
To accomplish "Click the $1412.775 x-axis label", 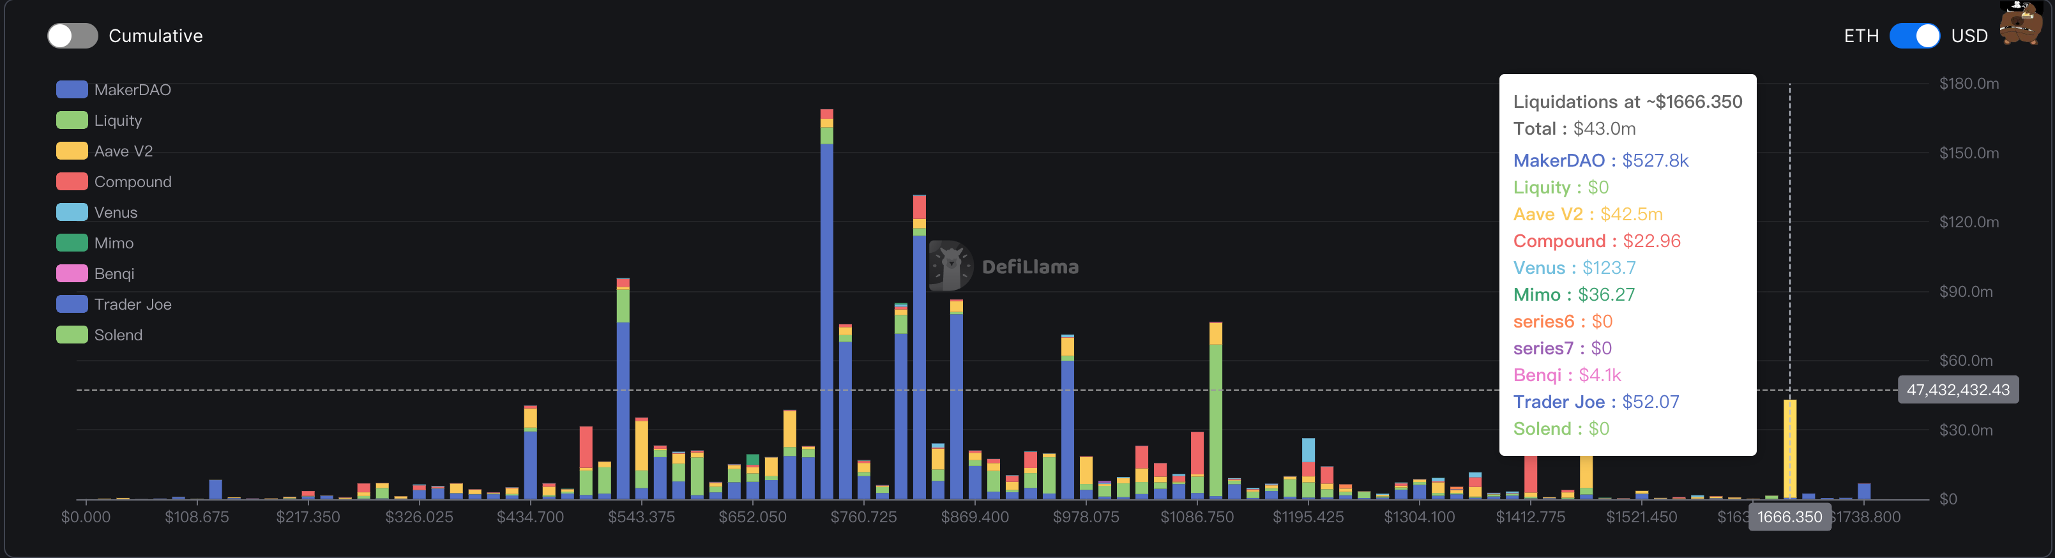I will pos(1530,517).
